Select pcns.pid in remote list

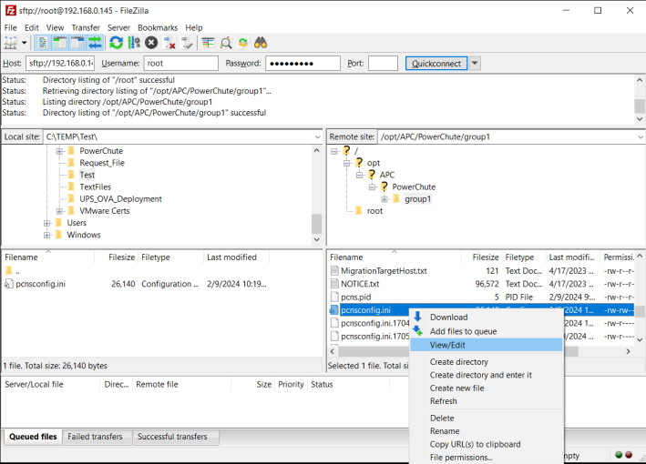click(x=355, y=297)
